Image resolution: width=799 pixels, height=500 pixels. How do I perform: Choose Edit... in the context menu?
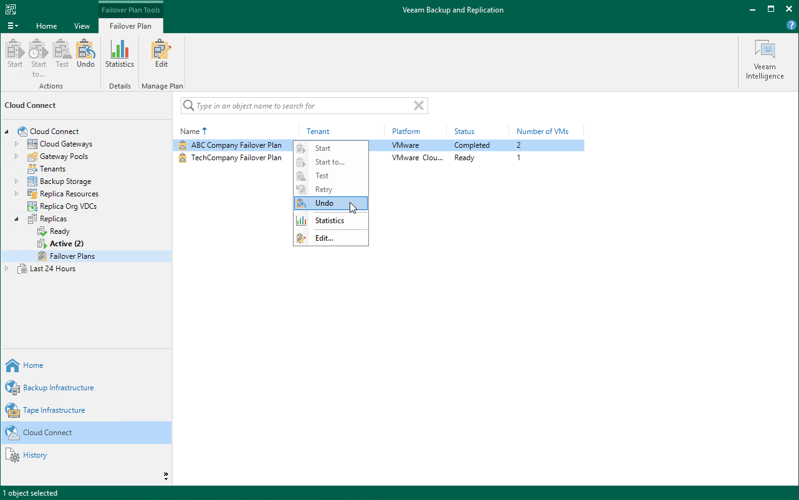click(324, 238)
